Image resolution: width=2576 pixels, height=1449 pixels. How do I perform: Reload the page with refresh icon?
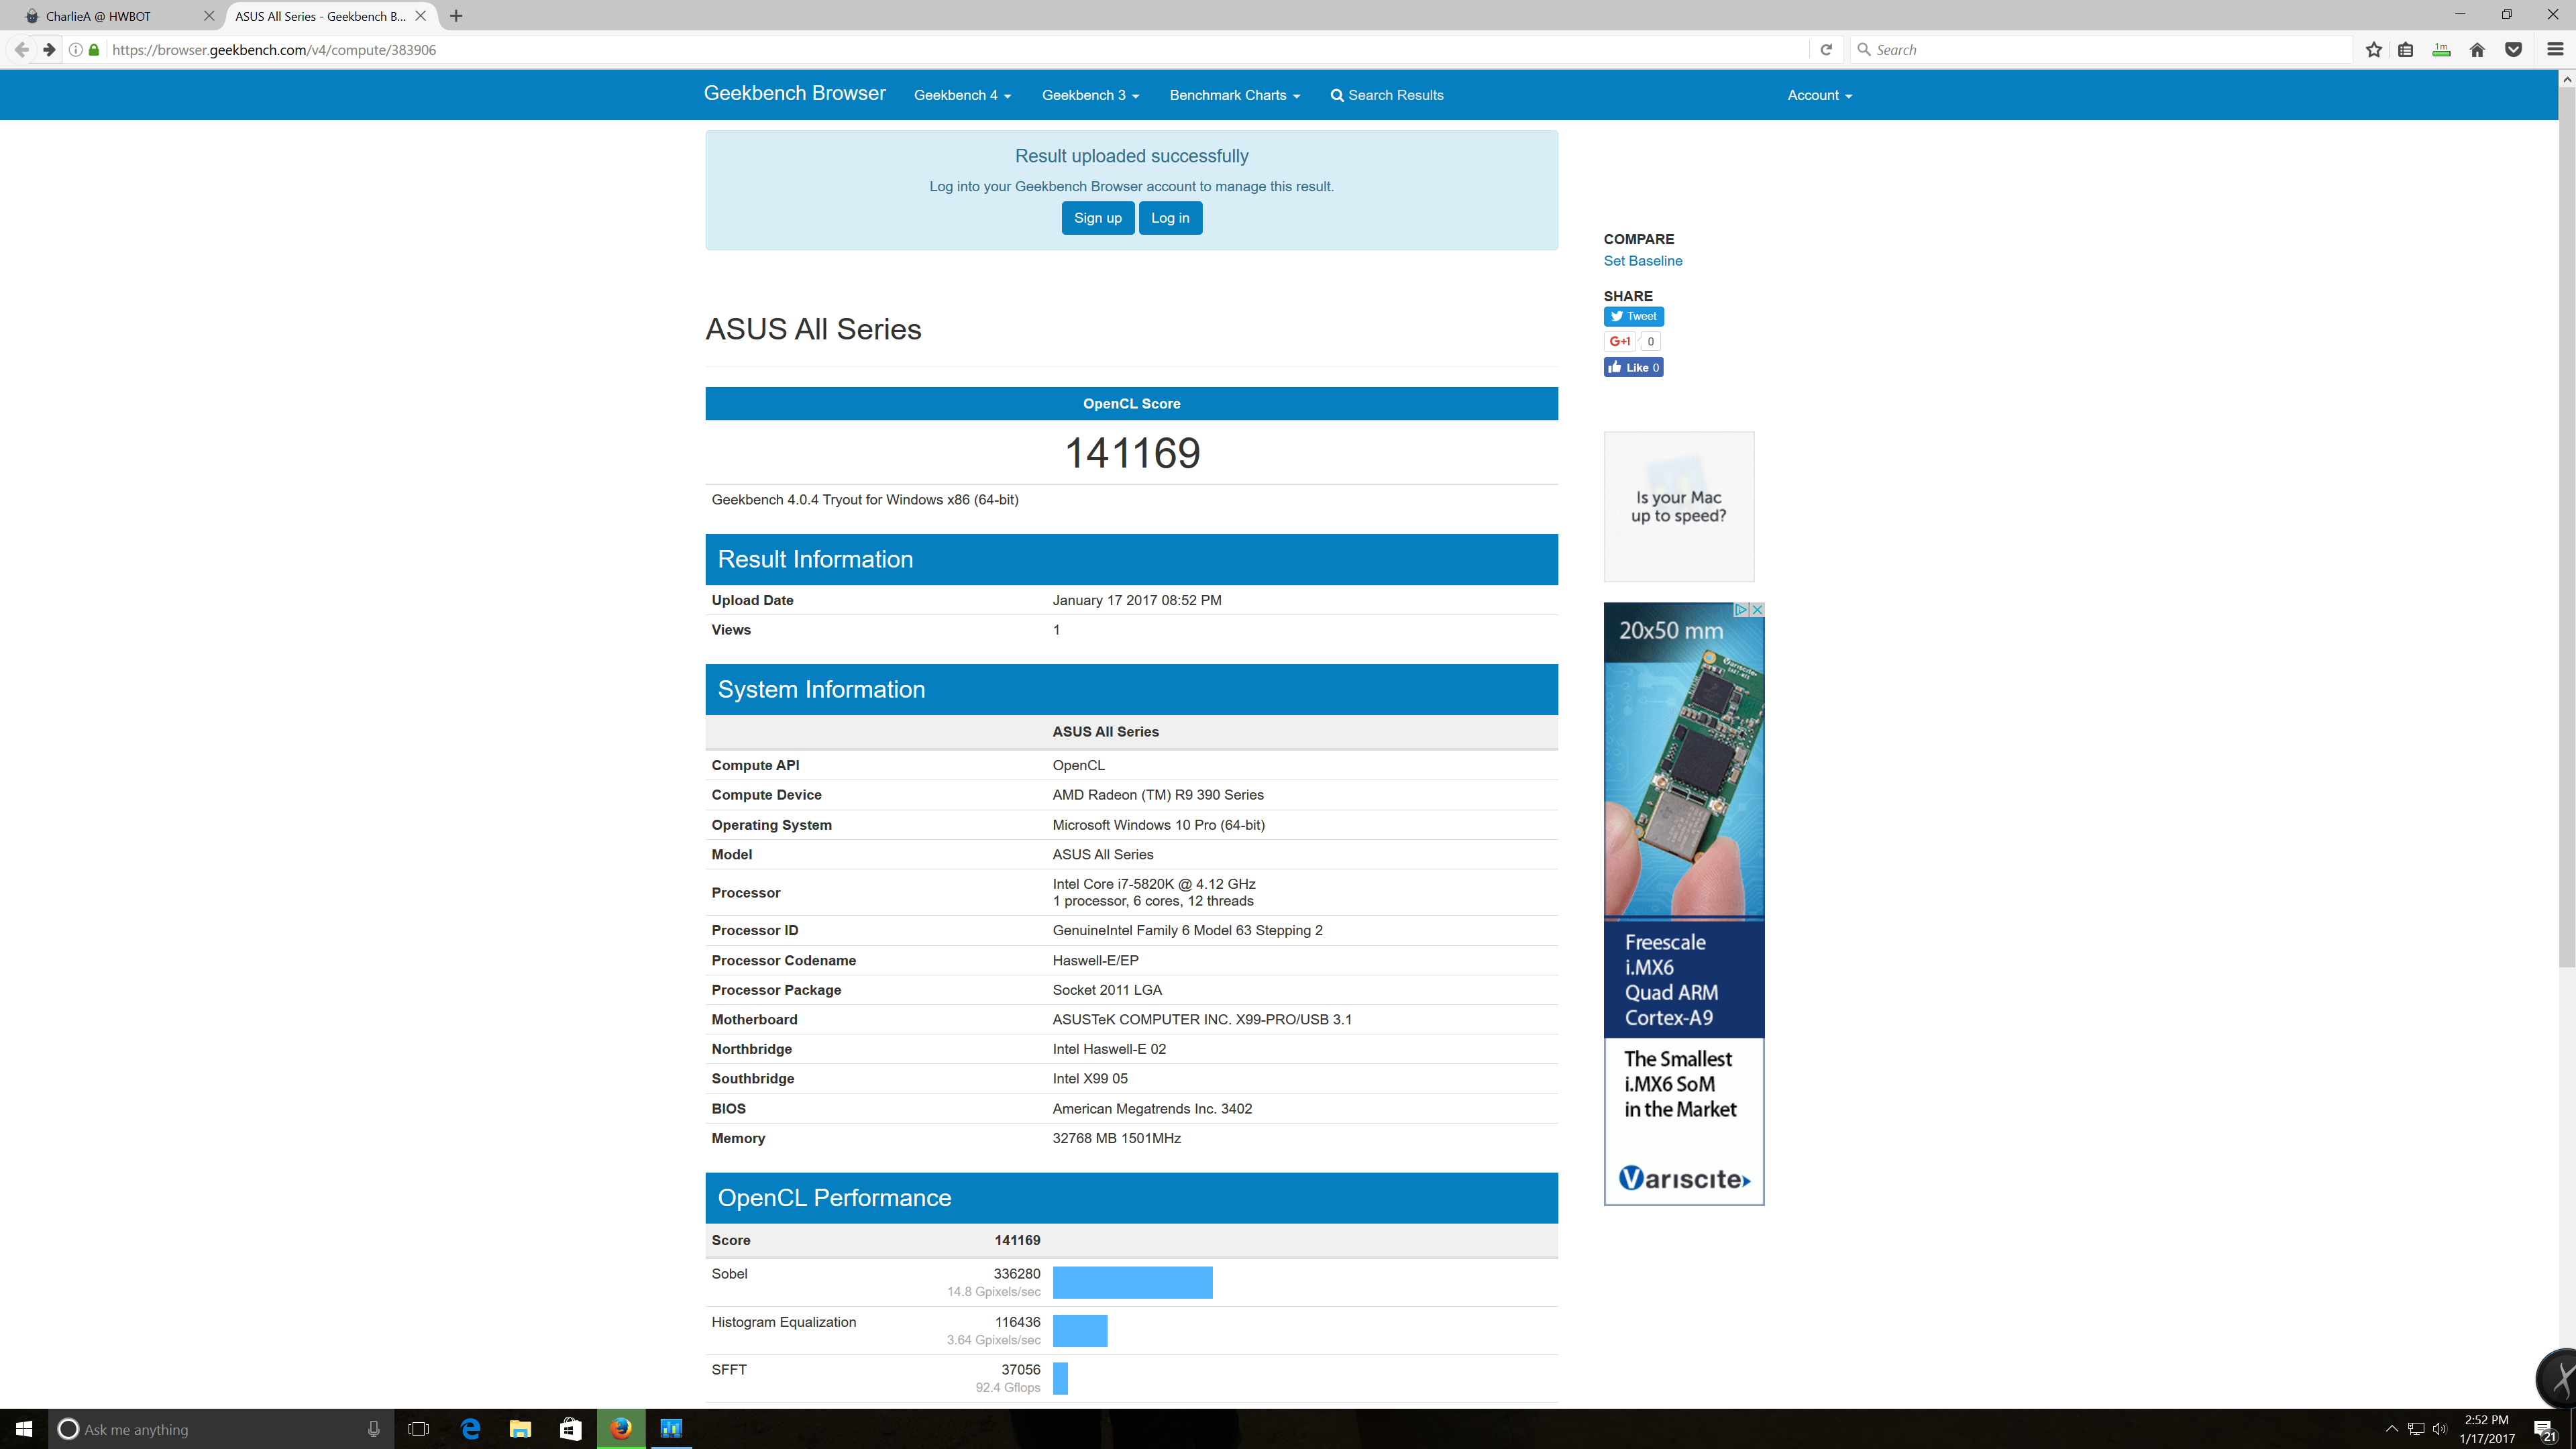click(x=1826, y=49)
